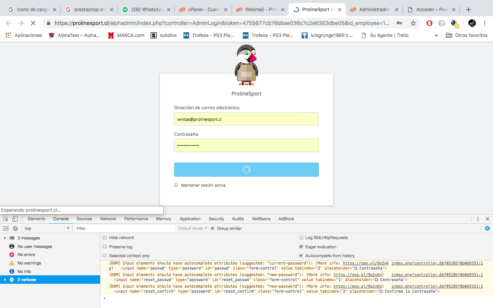Image resolution: width=493 pixels, height=308 pixels.
Task: Open the Application tab
Action: coord(190,219)
